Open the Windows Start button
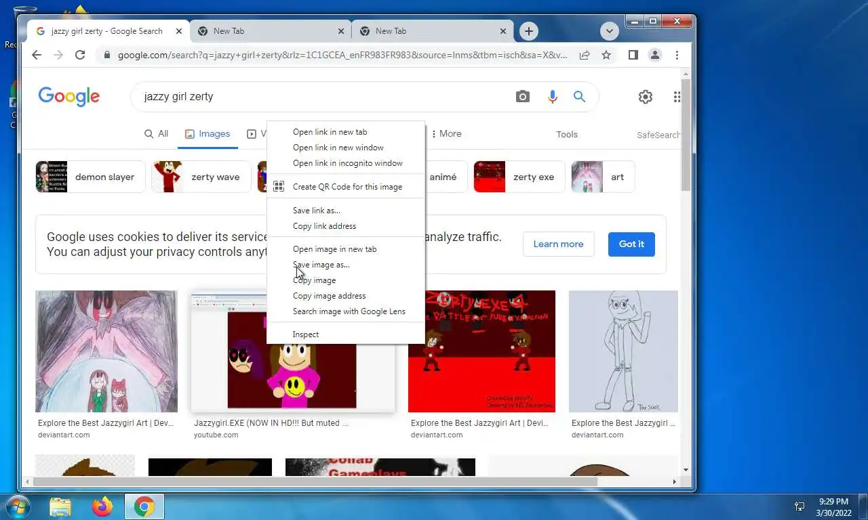The height and width of the screenshot is (520, 868). (17, 506)
